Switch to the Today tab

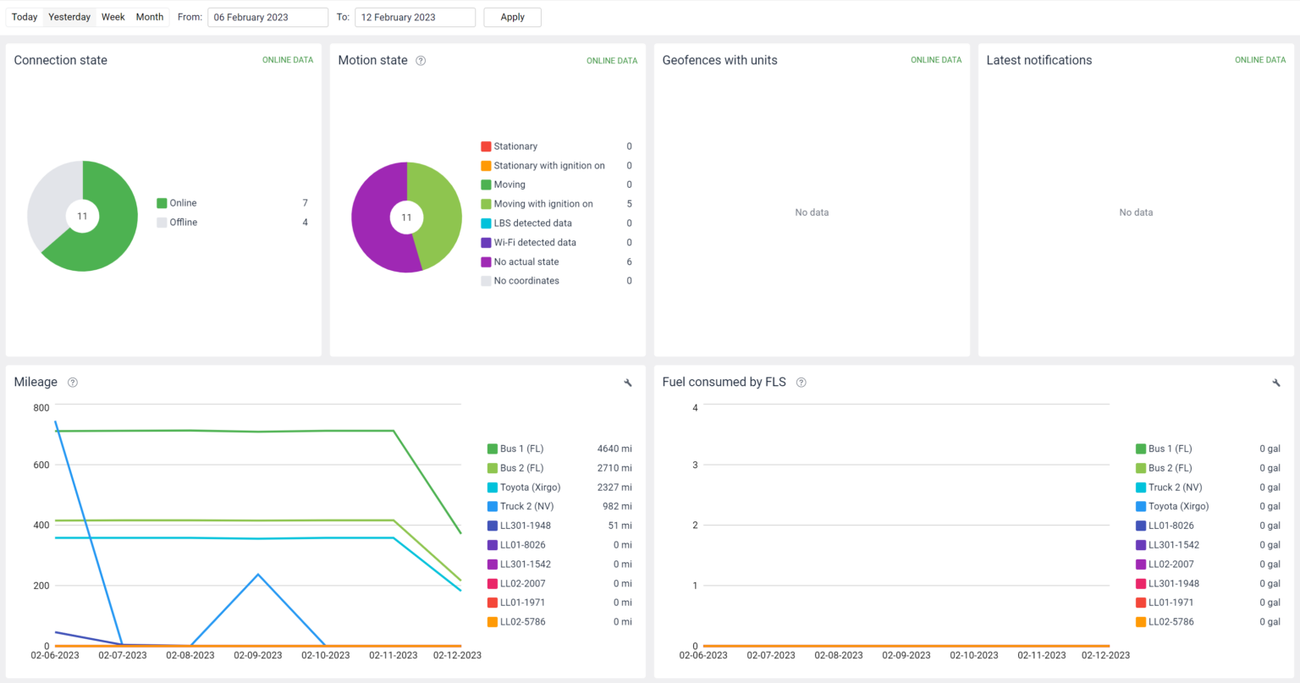pyautogui.click(x=24, y=17)
